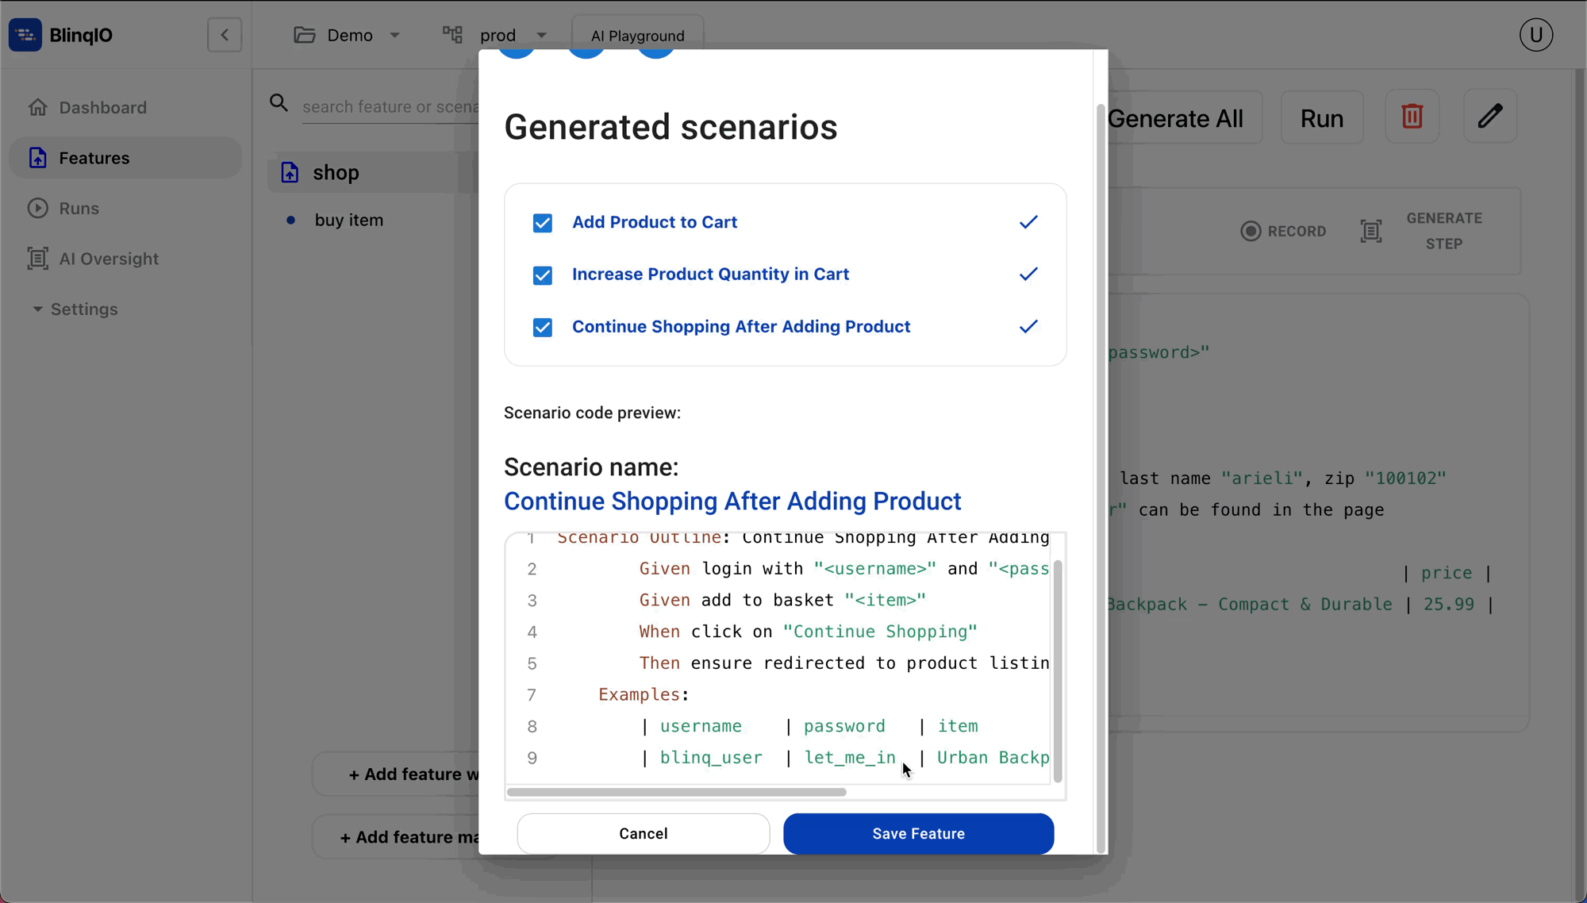The image size is (1587, 903).
Task: Open the Demo project dropdown arrow
Action: click(394, 36)
